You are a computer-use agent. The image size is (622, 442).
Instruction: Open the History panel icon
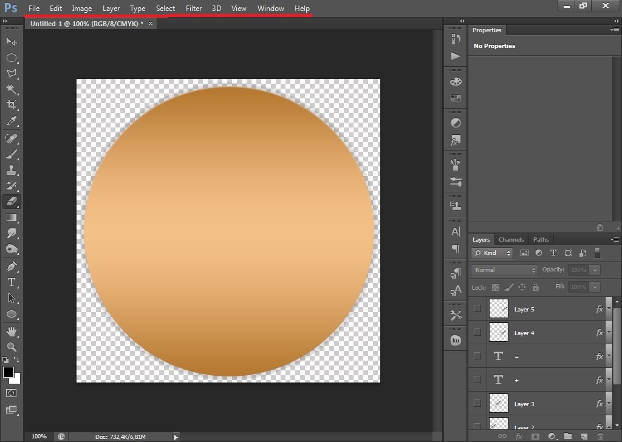456,38
